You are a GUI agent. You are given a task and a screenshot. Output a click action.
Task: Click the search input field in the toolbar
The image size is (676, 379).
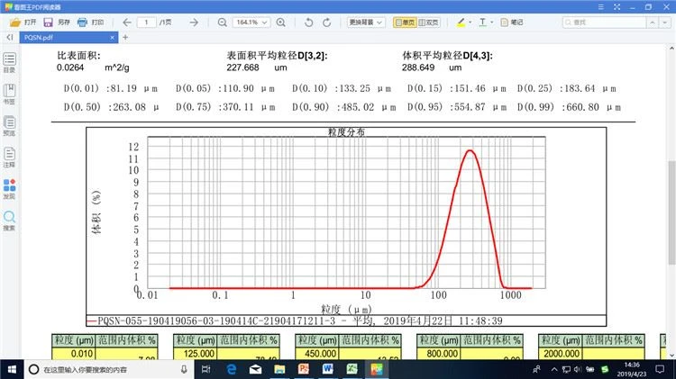point(605,23)
